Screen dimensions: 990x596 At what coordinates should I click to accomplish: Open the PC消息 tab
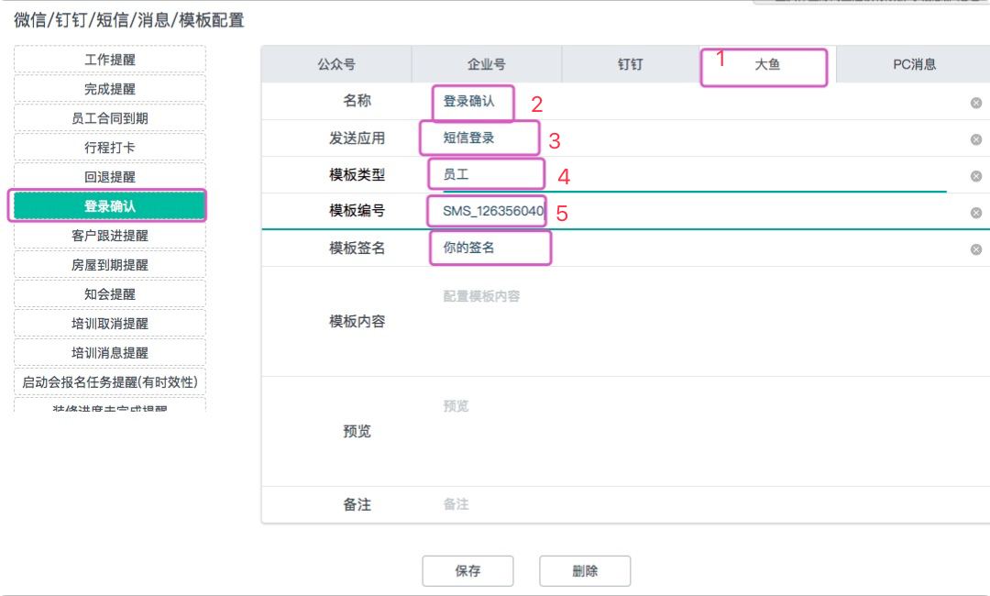914,64
